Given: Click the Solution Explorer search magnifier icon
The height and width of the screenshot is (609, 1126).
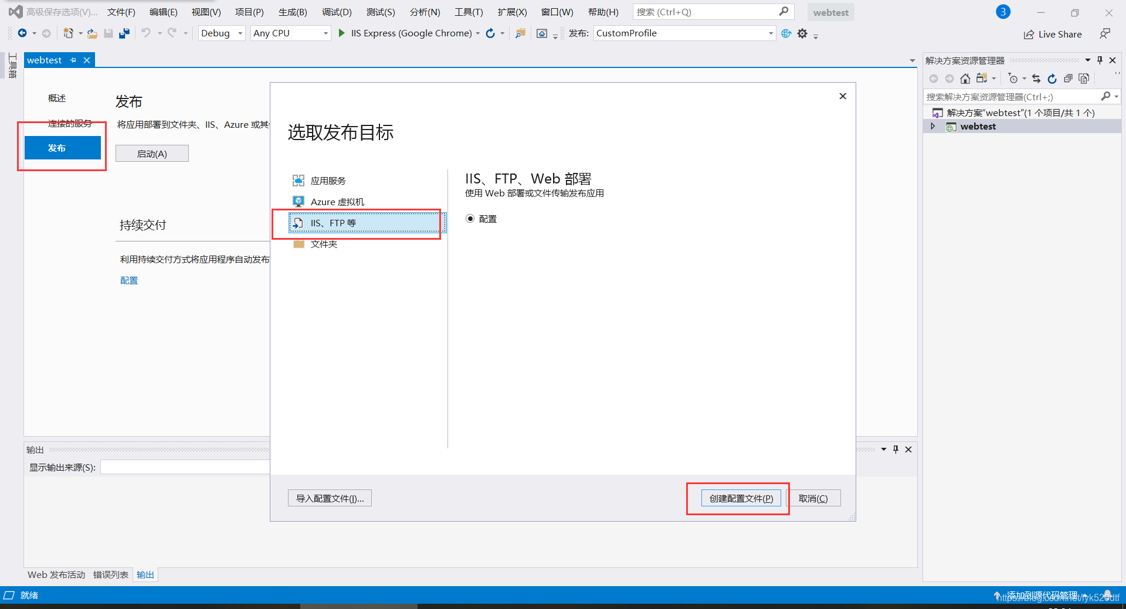Looking at the screenshot, I should (1106, 96).
